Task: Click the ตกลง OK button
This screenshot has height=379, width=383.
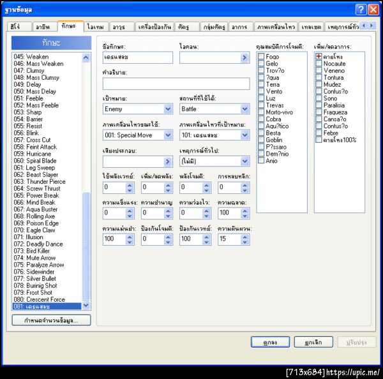Action: [270, 342]
